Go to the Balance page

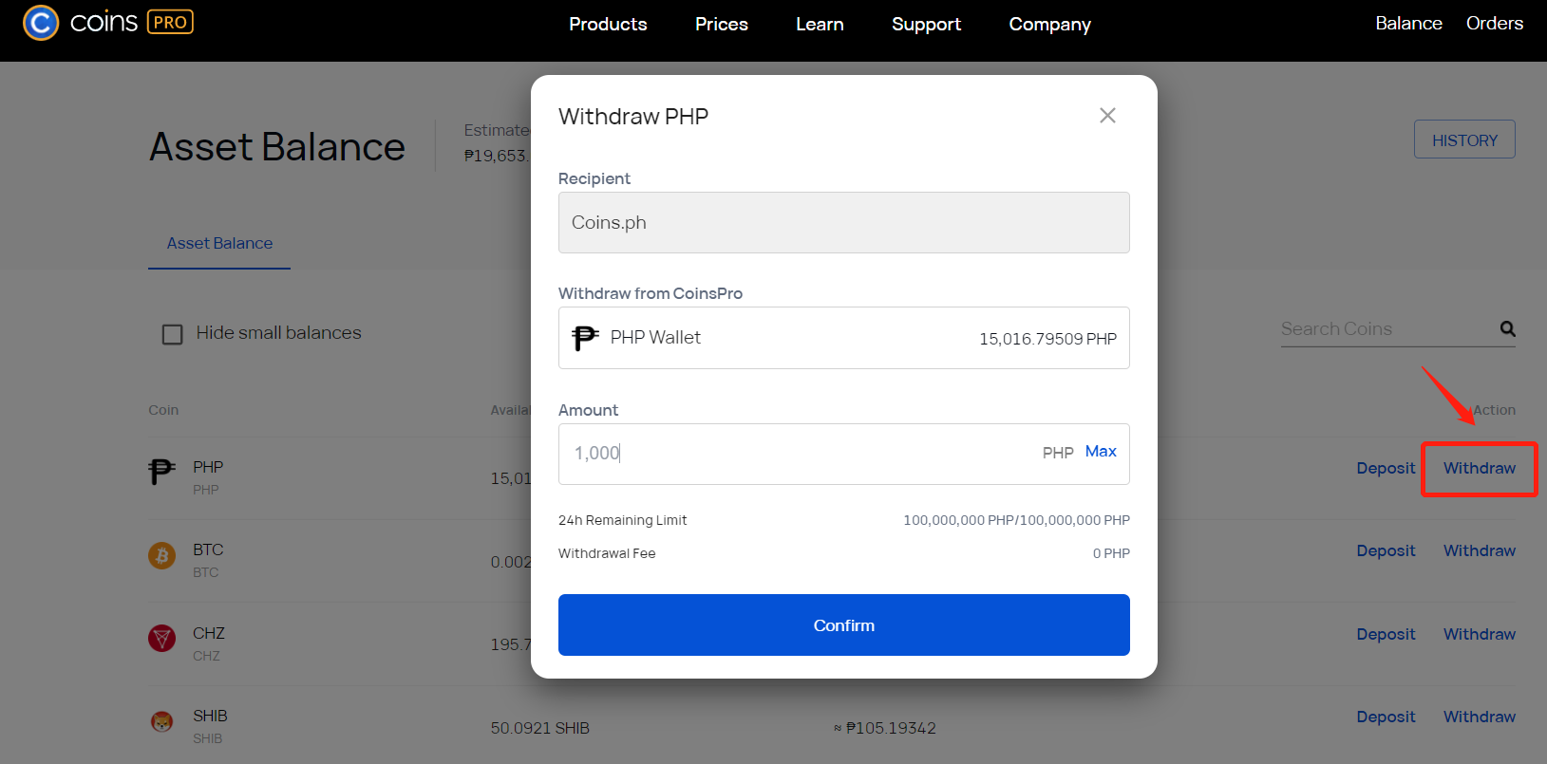click(1408, 23)
